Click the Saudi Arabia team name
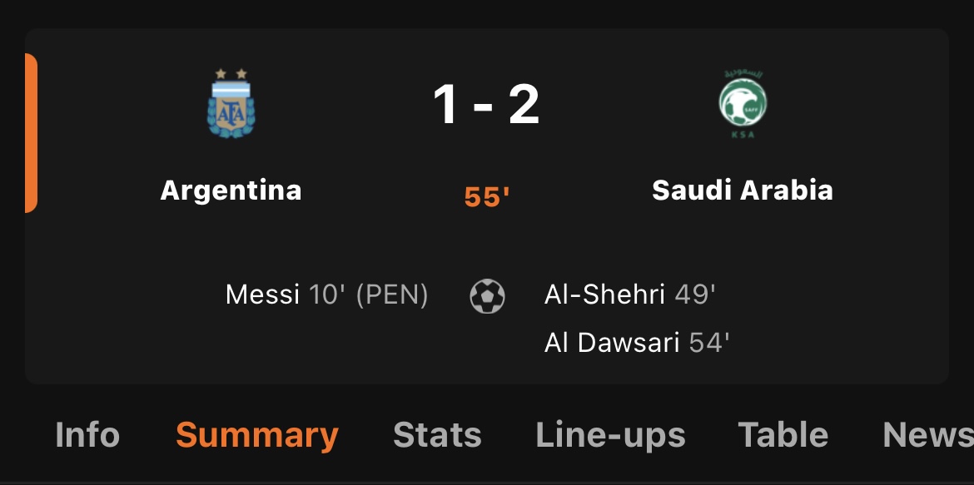Image resolution: width=974 pixels, height=485 pixels. pyautogui.click(x=743, y=190)
